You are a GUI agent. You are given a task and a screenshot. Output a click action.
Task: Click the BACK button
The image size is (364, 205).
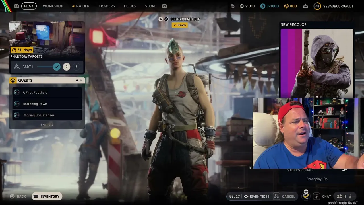(18, 196)
